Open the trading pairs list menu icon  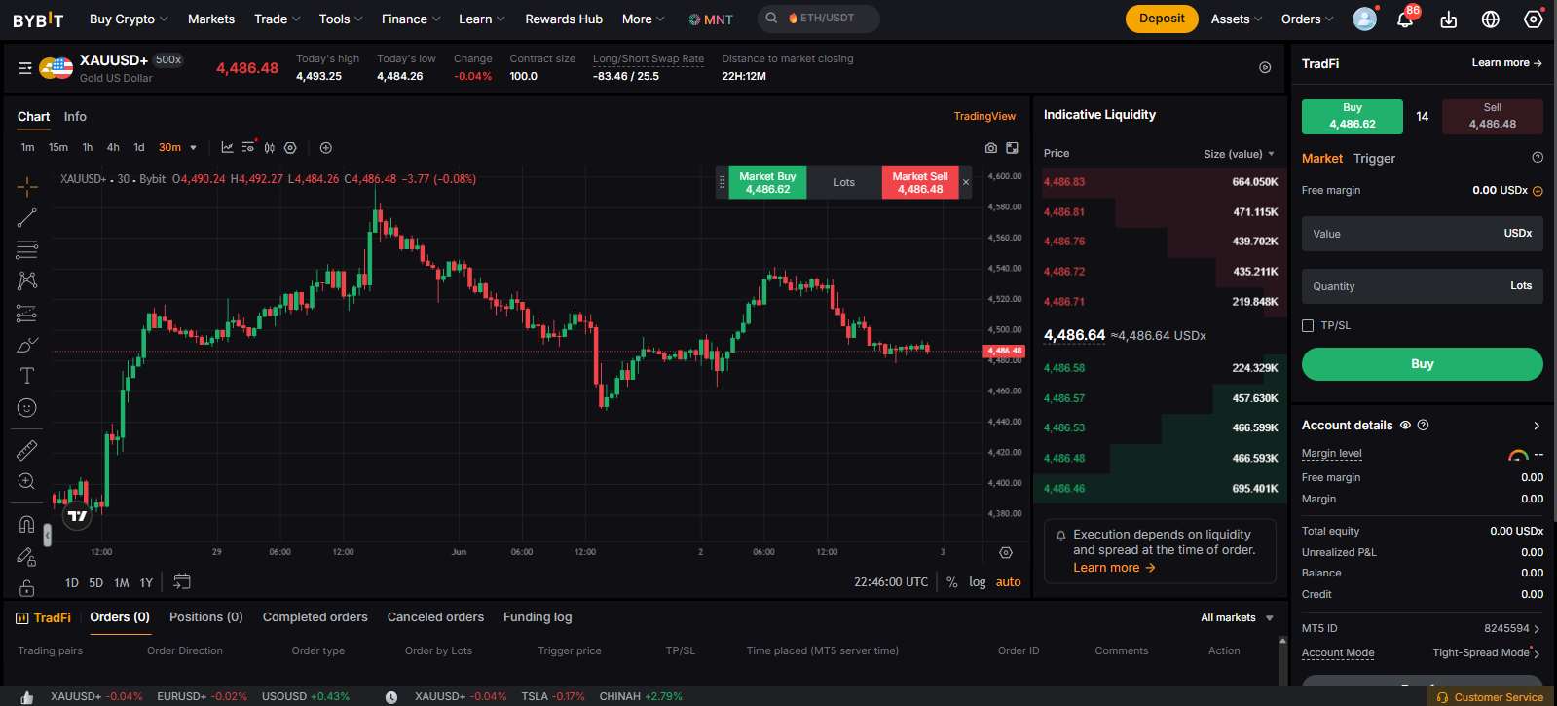[x=25, y=68]
